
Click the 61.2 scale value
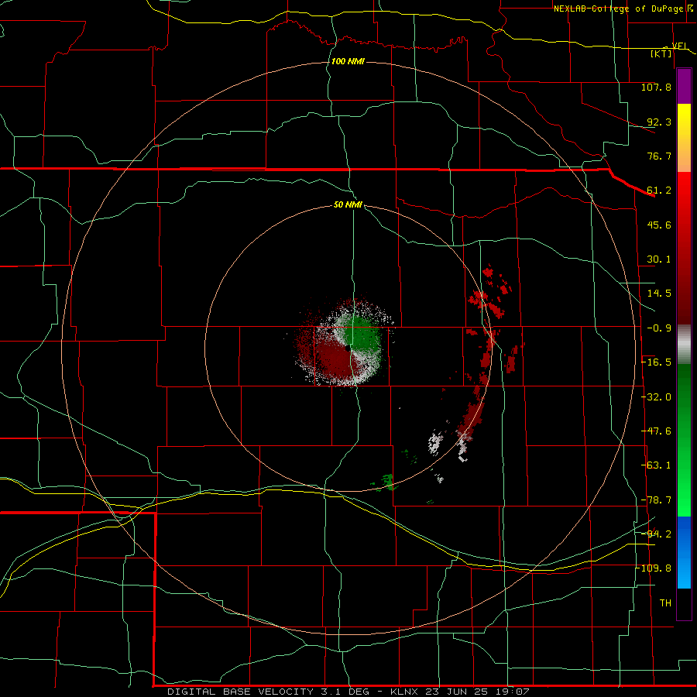tap(659, 191)
